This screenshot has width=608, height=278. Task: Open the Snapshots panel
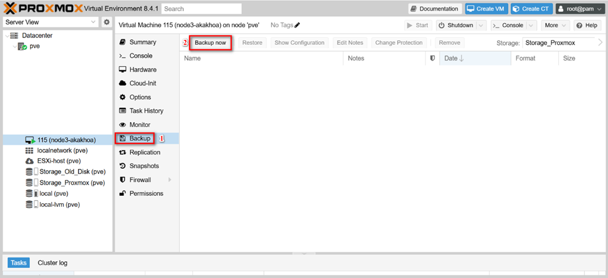click(143, 166)
